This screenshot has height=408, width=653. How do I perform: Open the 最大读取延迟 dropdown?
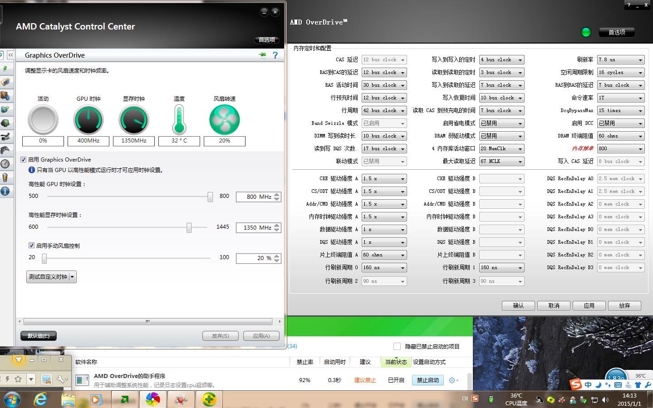pyautogui.click(x=501, y=162)
